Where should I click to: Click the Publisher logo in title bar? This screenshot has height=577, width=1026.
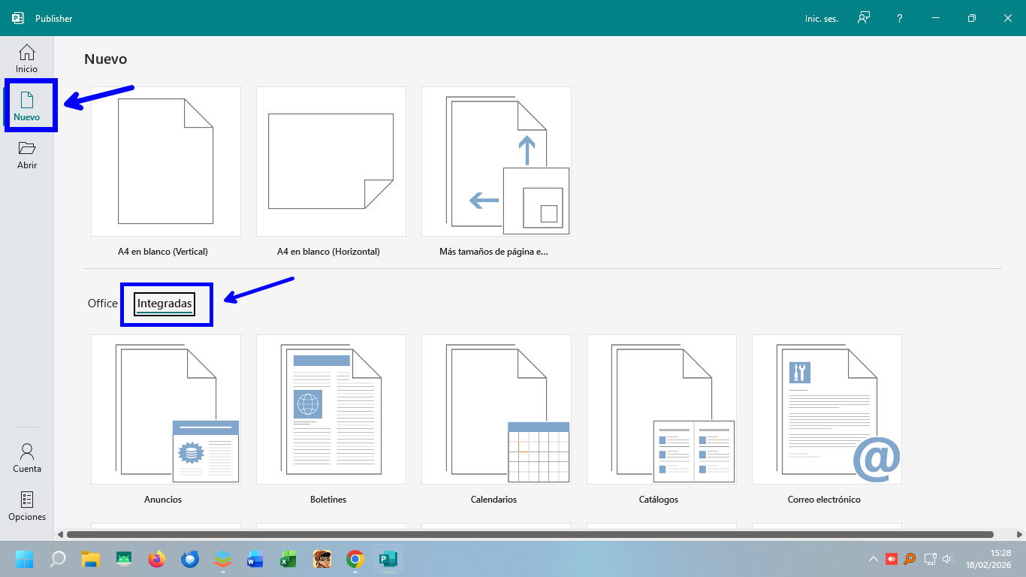coord(18,18)
